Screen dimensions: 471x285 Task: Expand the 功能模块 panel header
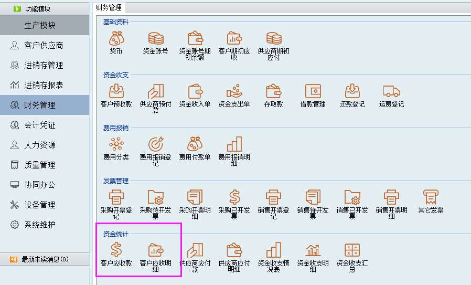tap(45, 9)
